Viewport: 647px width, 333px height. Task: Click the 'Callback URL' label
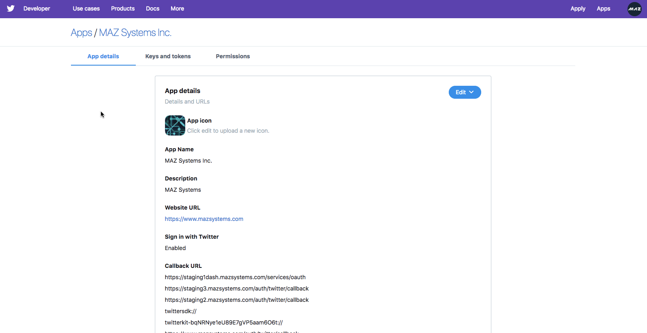tap(183, 266)
